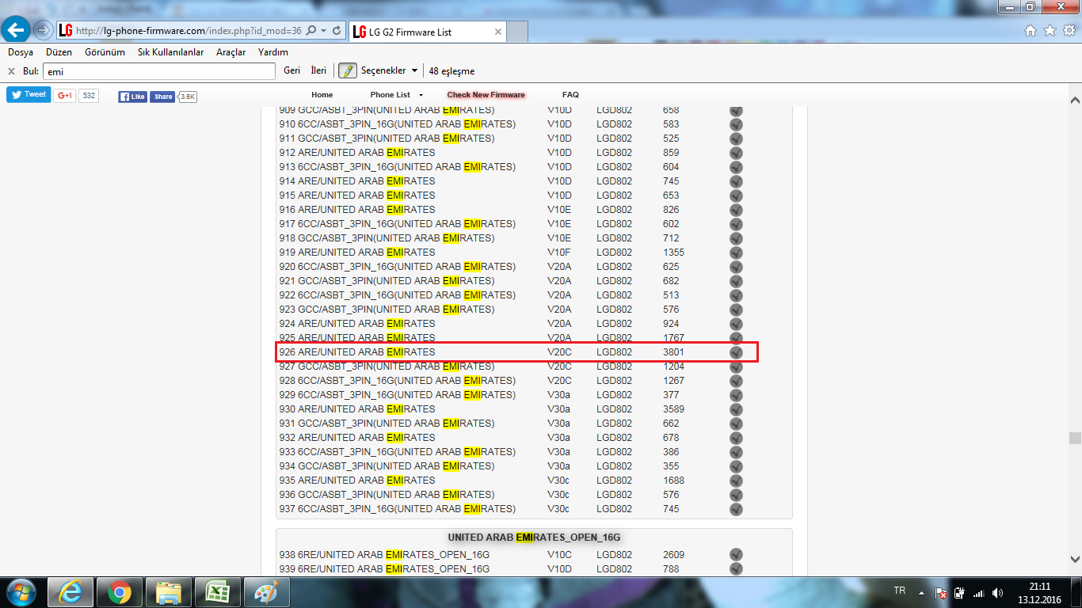The width and height of the screenshot is (1082, 608).
Task: Click the 3801 download count cell
Action: (x=673, y=352)
